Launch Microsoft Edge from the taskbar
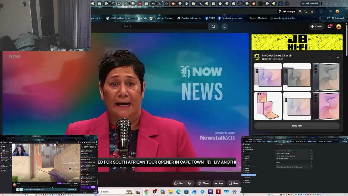 pos(178,192)
